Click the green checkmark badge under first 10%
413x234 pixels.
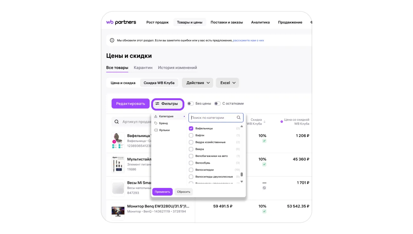click(264, 141)
